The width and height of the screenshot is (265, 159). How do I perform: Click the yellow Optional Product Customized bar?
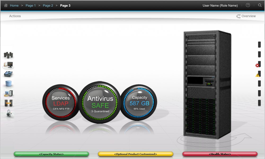(135, 154)
